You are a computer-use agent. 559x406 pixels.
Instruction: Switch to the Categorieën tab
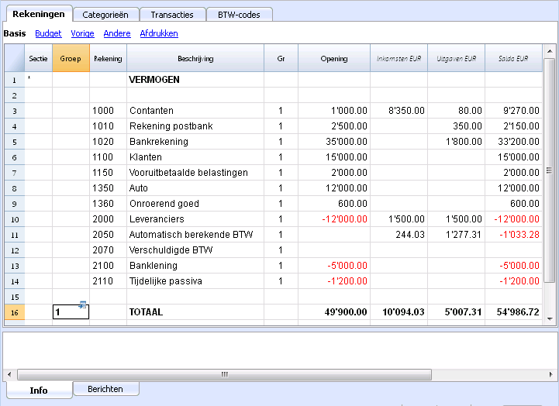(105, 15)
